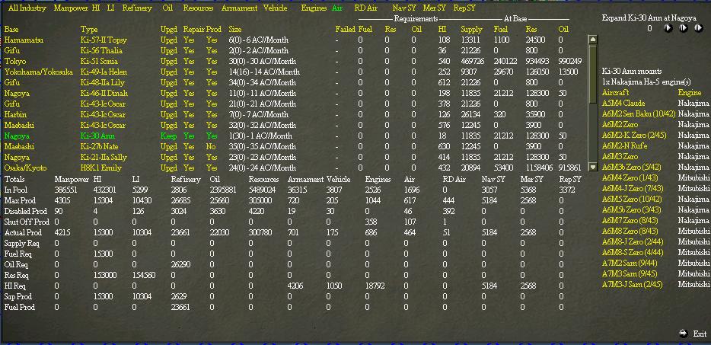Open the Nav SY filter
711x345 pixels.
pos(403,8)
